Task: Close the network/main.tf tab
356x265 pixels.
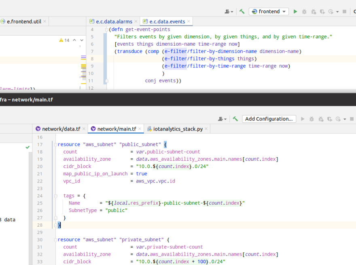Action: click(x=140, y=129)
